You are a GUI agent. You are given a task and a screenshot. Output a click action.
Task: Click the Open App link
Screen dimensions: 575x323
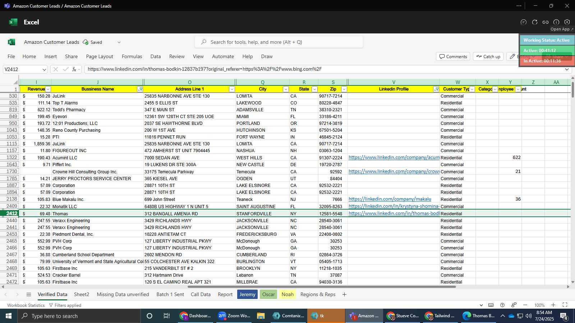point(562,29)
